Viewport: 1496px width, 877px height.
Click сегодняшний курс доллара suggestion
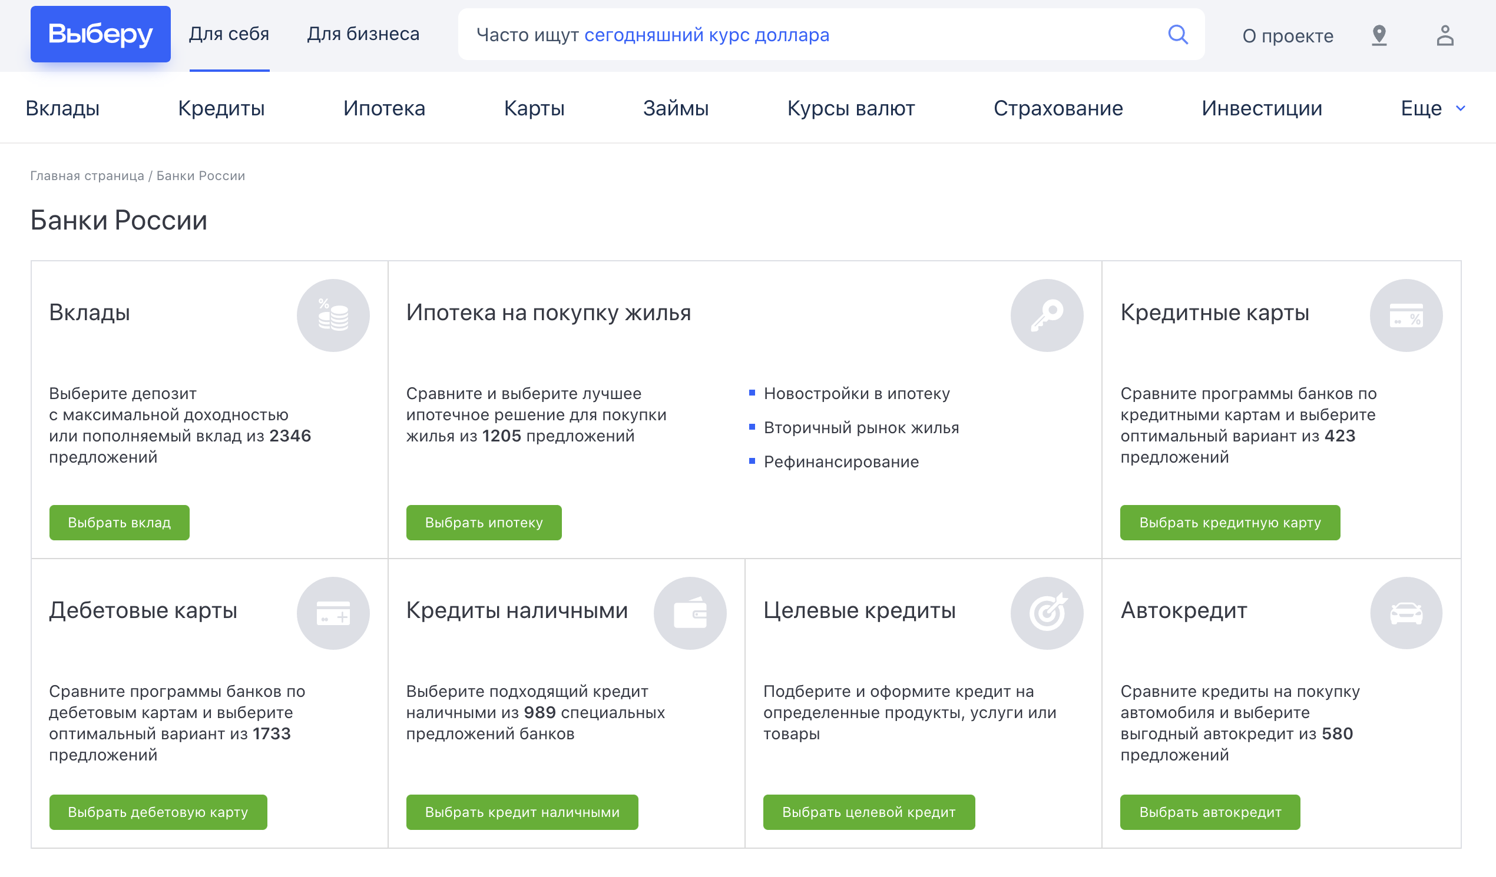click(706, 35)
